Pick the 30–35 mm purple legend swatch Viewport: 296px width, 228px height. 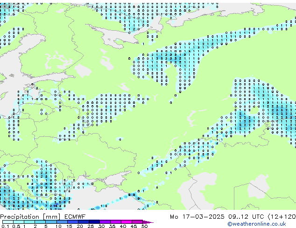point(105,222)
